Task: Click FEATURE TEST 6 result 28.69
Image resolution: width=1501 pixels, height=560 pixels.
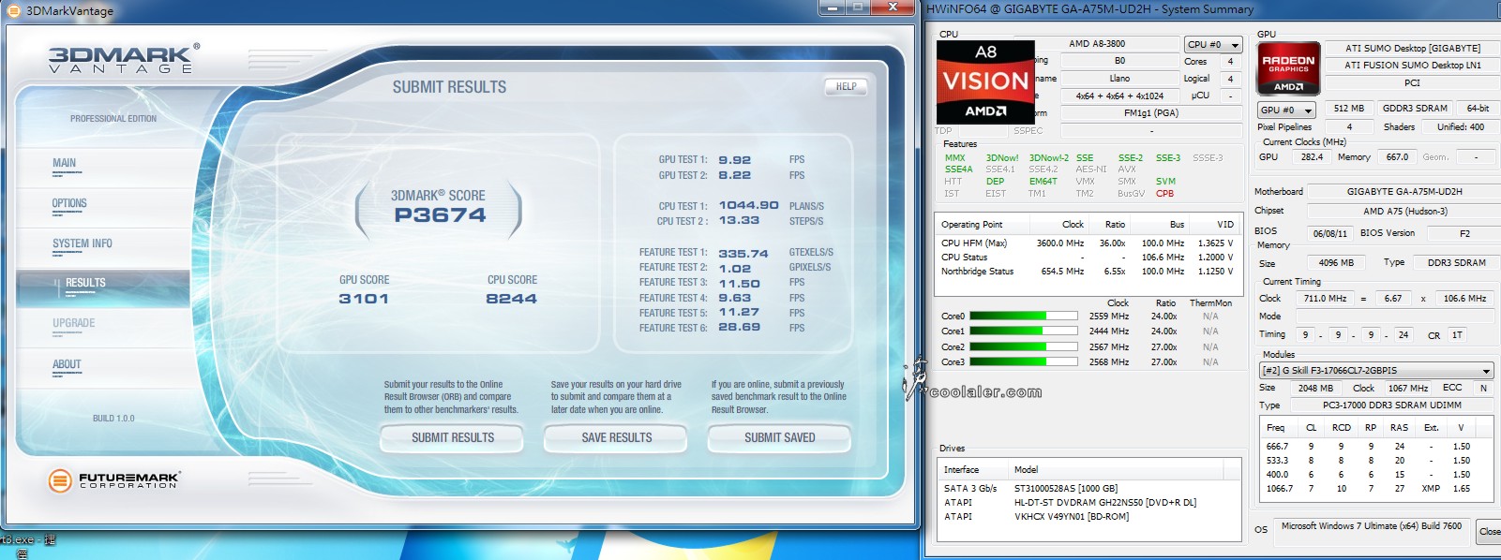Action: click(739, 328)
